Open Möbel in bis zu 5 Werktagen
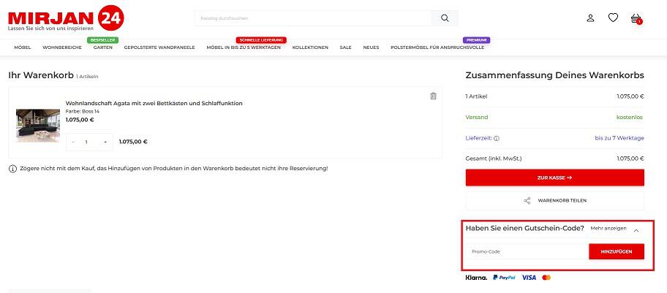Screen dimensions: 667x293 pyautogui.click(x=244, y=47)
